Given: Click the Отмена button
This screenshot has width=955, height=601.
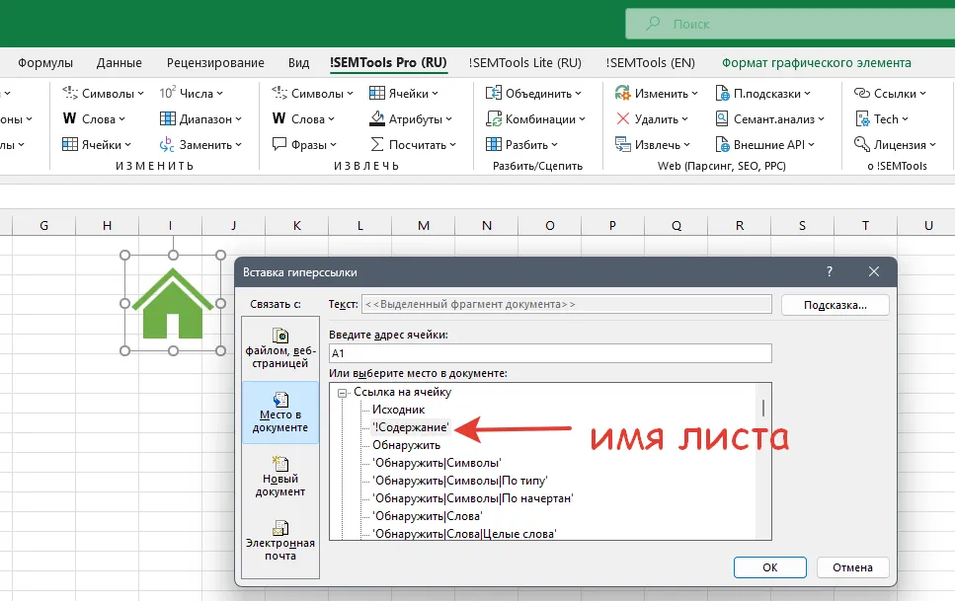Looking at the screenshot, I should coord(852,567).
